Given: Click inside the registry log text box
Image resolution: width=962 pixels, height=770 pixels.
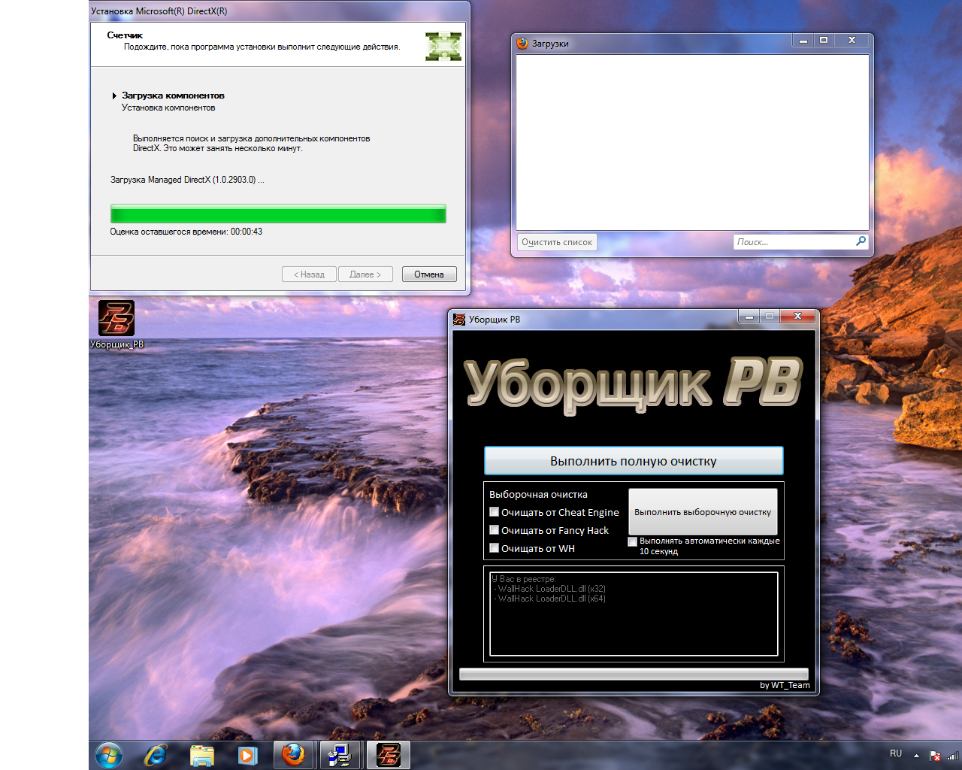Looking at the screenshot, I should [634, 614].
